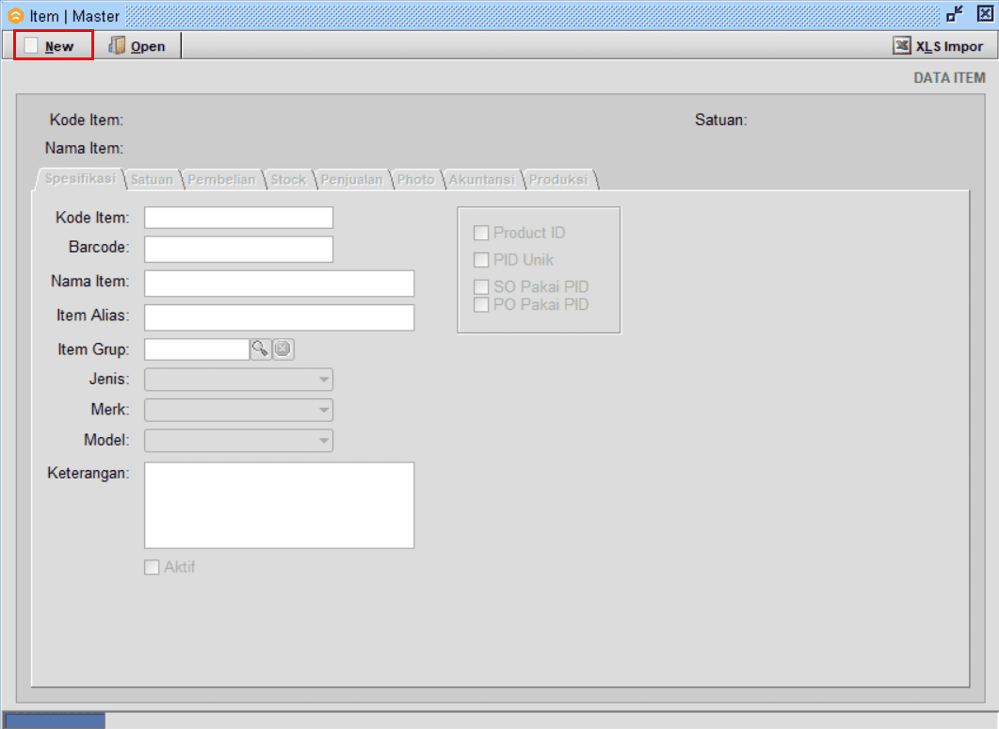Click the Keterangan label
The image size is (999, 729).
coord(88,473)
